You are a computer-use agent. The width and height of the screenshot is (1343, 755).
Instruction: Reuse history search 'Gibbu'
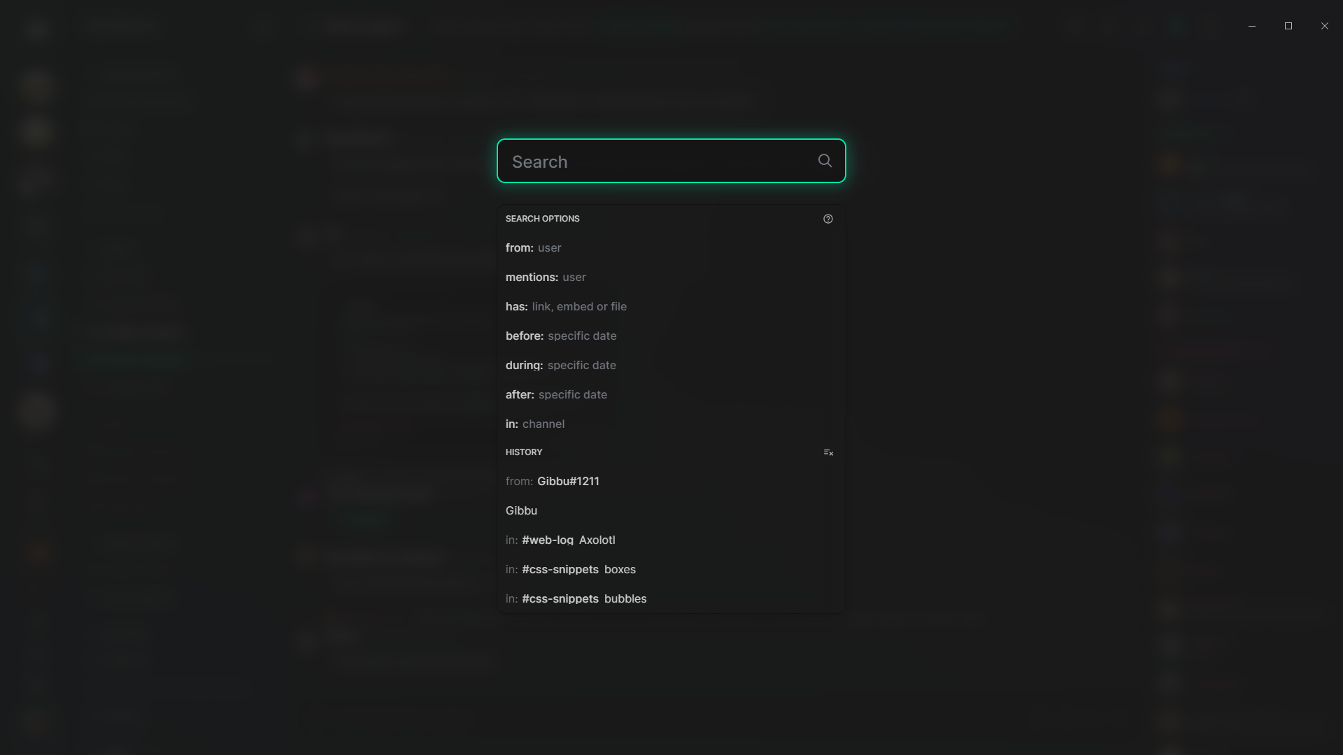[x=522, y=511]
